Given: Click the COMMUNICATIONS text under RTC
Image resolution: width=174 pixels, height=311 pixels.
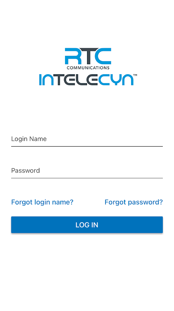Looking at the screenshot, I should [88, 68].
